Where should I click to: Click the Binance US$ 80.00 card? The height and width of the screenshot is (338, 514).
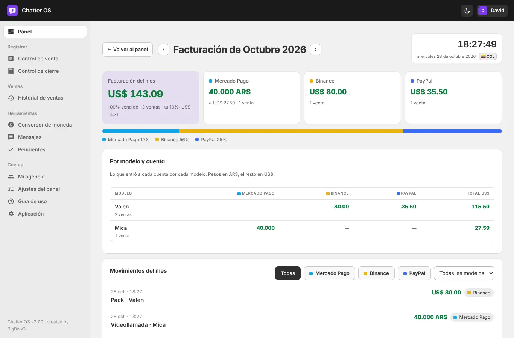(x=353, y=98)
